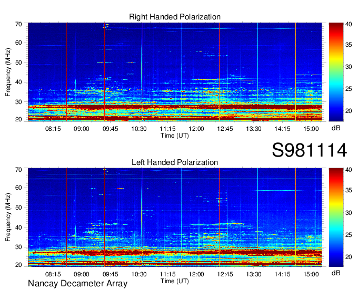358x290 pixels.
Task: Click the 09:45 time tick of Left Handed plot
Action: point(110,274)
